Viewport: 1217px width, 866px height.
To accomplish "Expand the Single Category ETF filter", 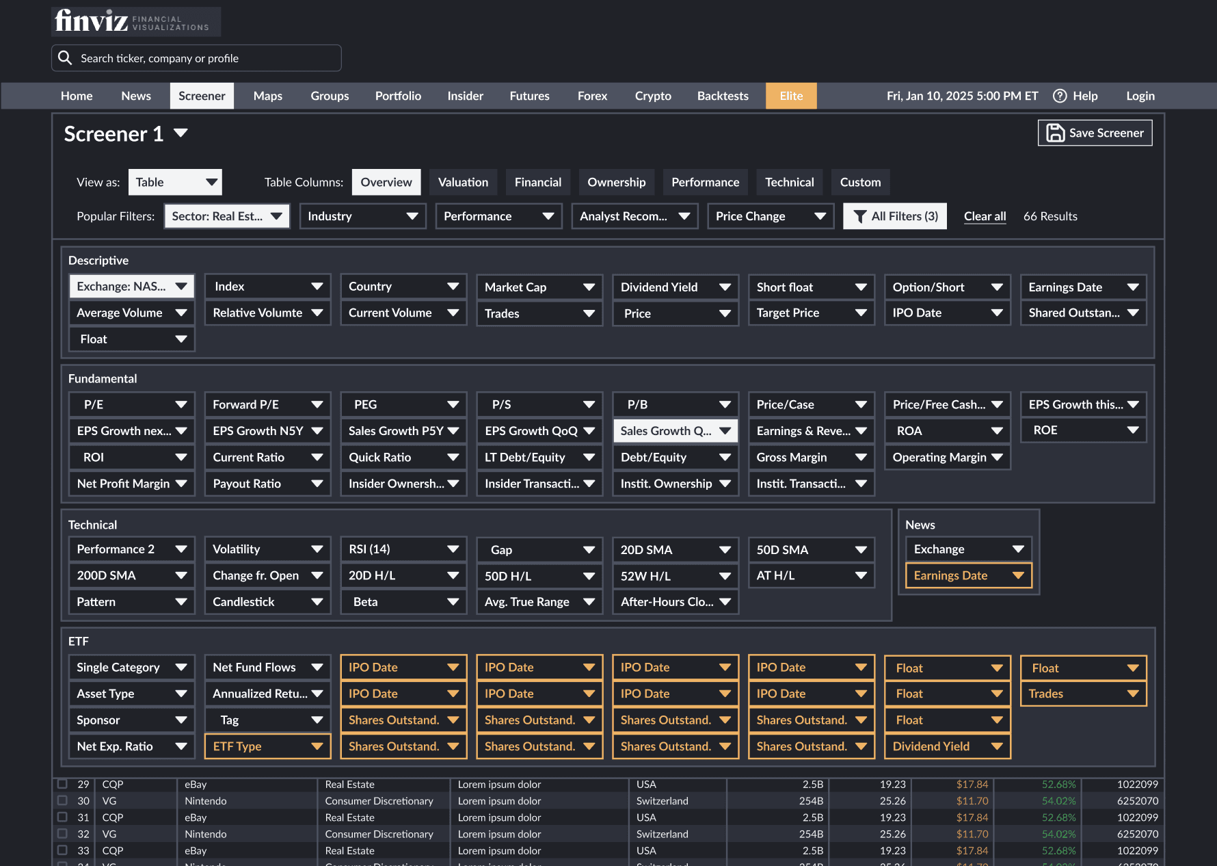I will point(132,667).
